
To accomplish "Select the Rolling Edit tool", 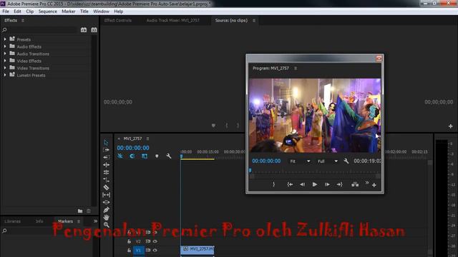I will (x=106, y=173).
